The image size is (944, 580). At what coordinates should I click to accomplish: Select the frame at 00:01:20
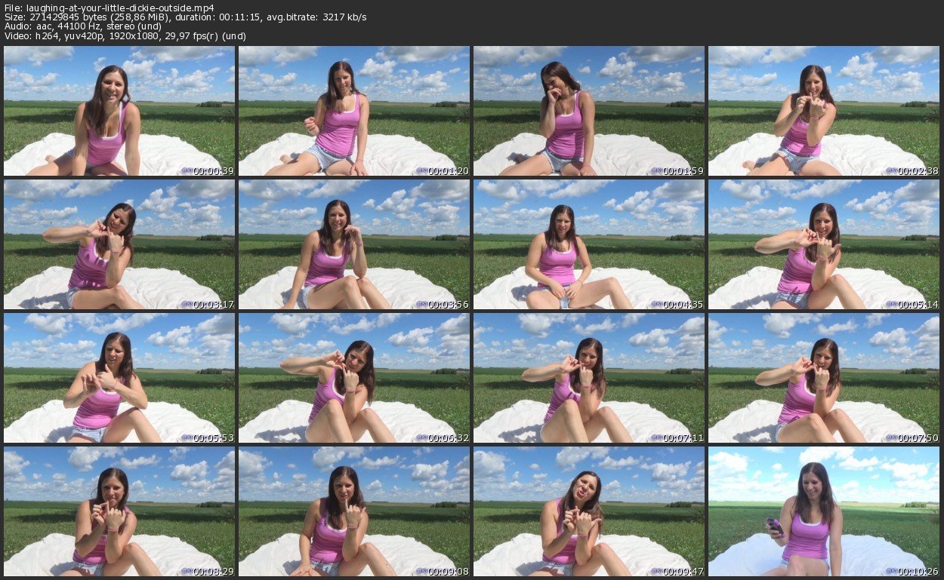pyautogui.click(x=354, y=111)
